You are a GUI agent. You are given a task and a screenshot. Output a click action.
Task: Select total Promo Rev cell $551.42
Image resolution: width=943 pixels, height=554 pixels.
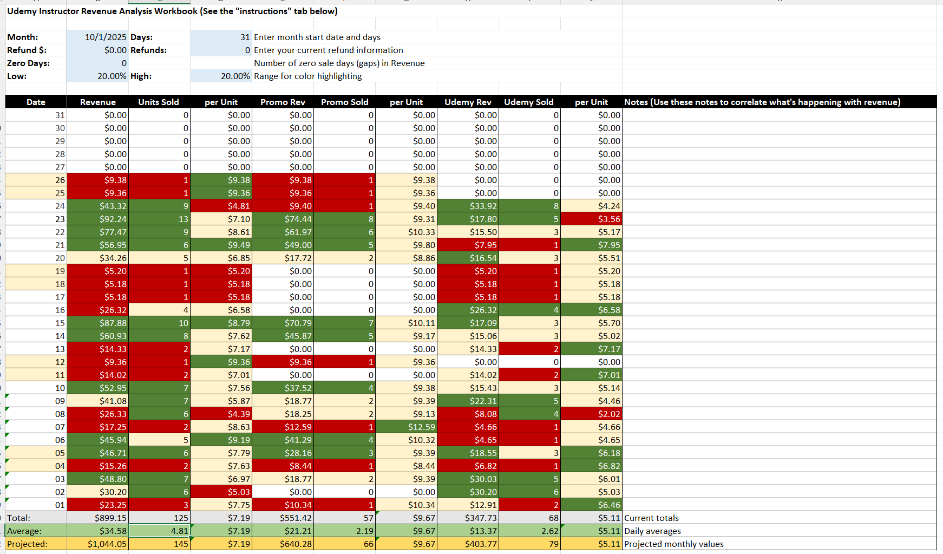point(283,518)
